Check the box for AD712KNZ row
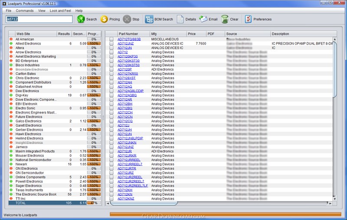The image size is (347, 220). click(x=111, y=199)
